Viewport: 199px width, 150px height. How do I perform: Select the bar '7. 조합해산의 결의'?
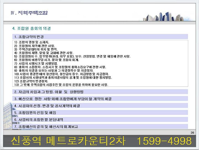click(100, 127)
